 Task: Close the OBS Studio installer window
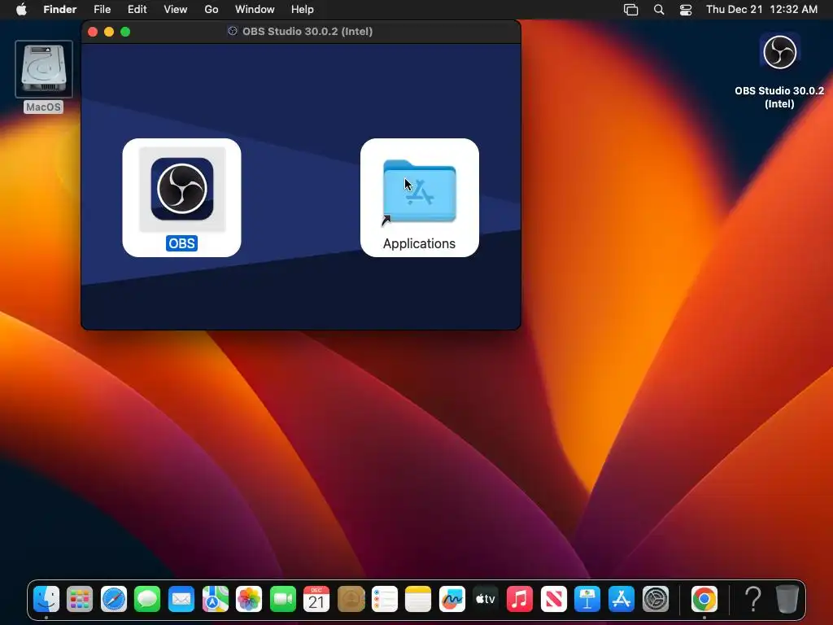[x=93, y=32]
